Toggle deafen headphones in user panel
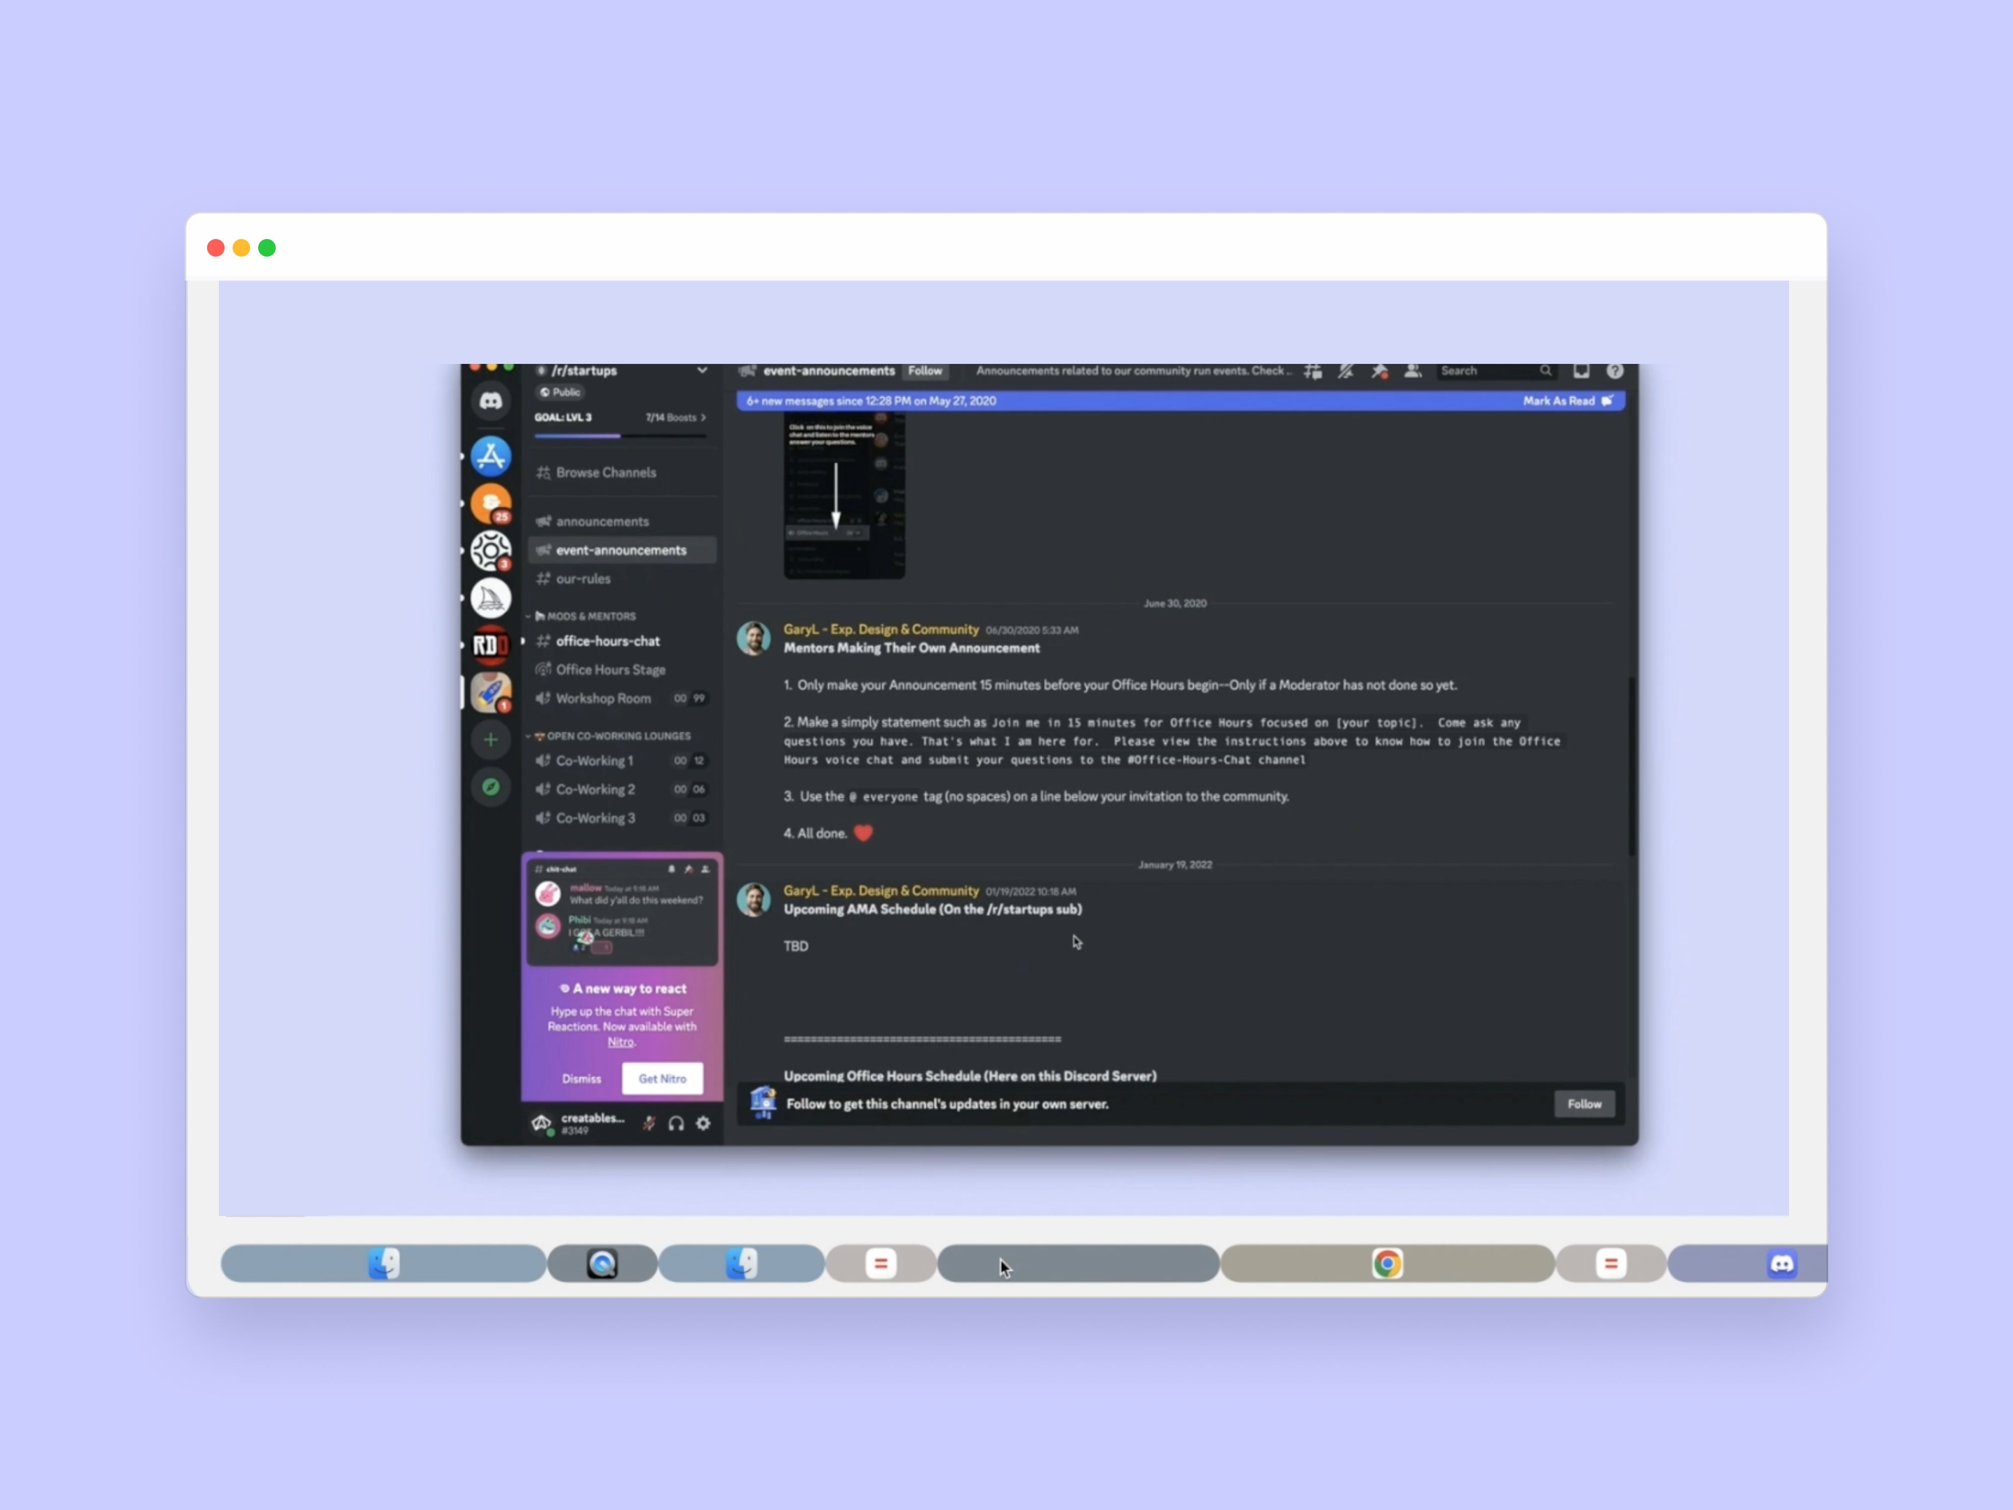2013x1510 pixels. click(x=676, y=1123)
